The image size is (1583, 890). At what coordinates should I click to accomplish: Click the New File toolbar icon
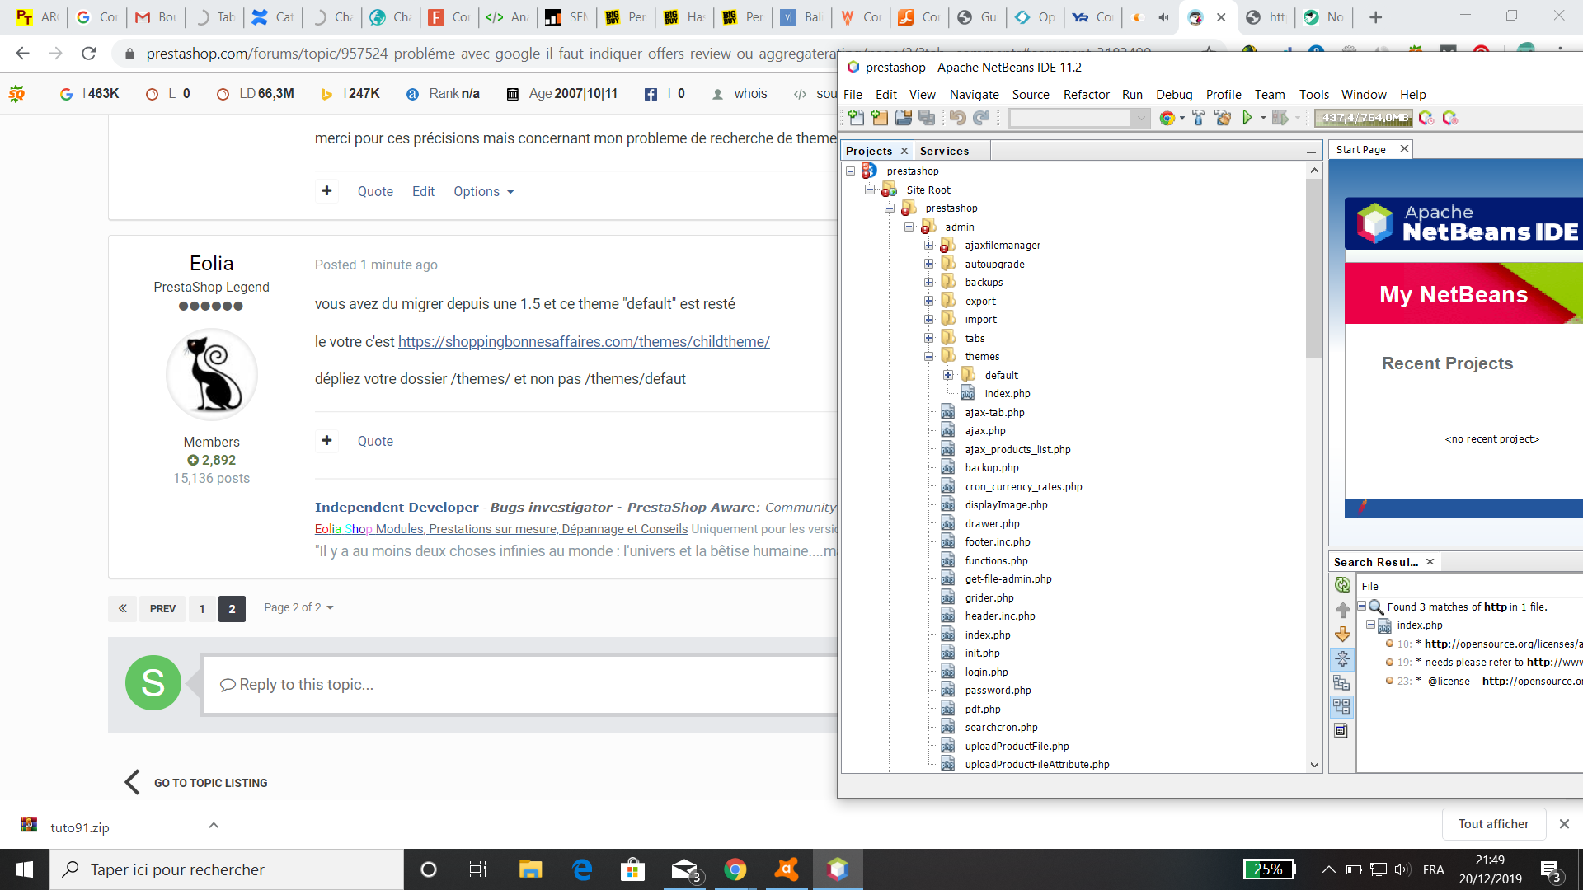[x=856, y=118]
